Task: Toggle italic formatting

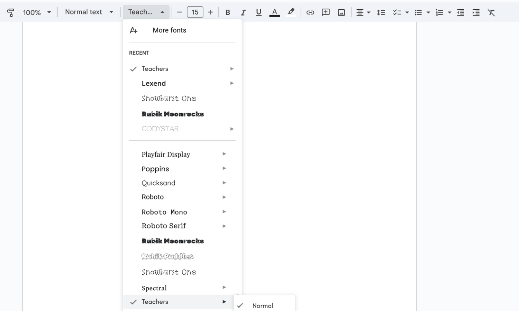Action: coord(243,12)
